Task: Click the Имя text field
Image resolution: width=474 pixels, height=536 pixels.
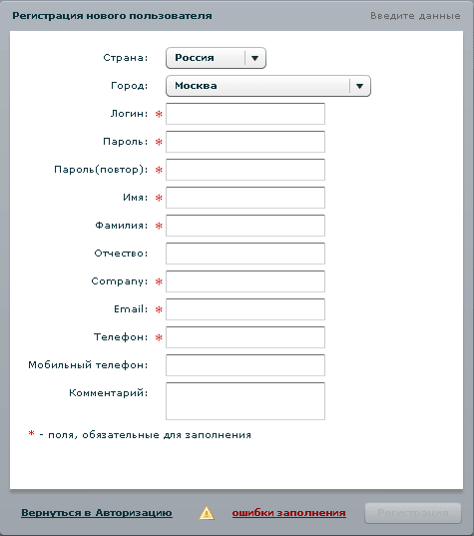Action: [x=245, y=198]
